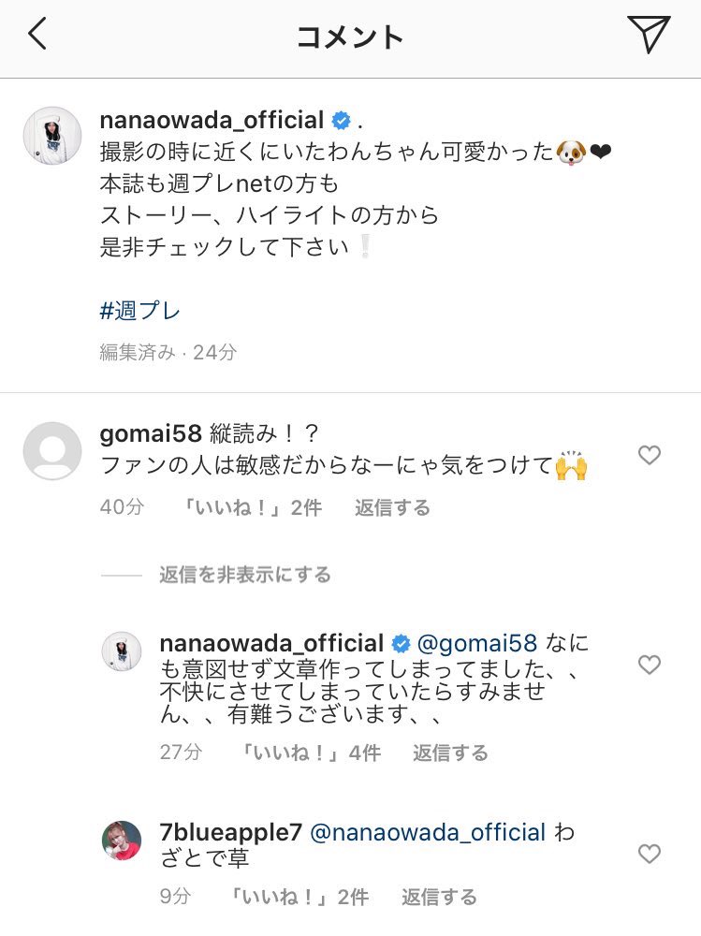Screen dimensions: 701x936
Task: Open nanaowada_official's profile picture in the caption
Action: point(52,136)
